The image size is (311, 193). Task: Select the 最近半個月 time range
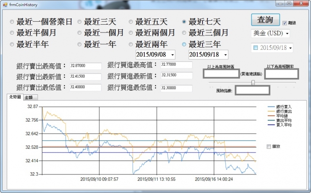coord(12,33)
